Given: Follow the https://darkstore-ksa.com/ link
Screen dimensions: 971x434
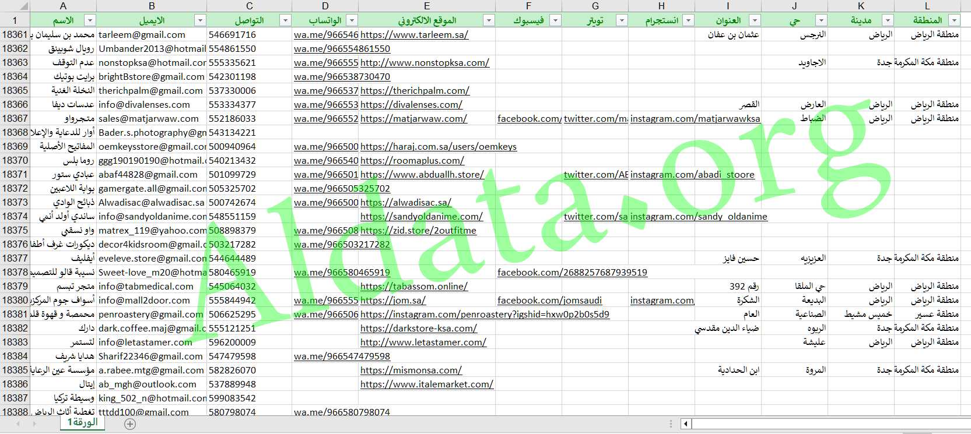Looking at the screenshot, I should click(419, 329).
